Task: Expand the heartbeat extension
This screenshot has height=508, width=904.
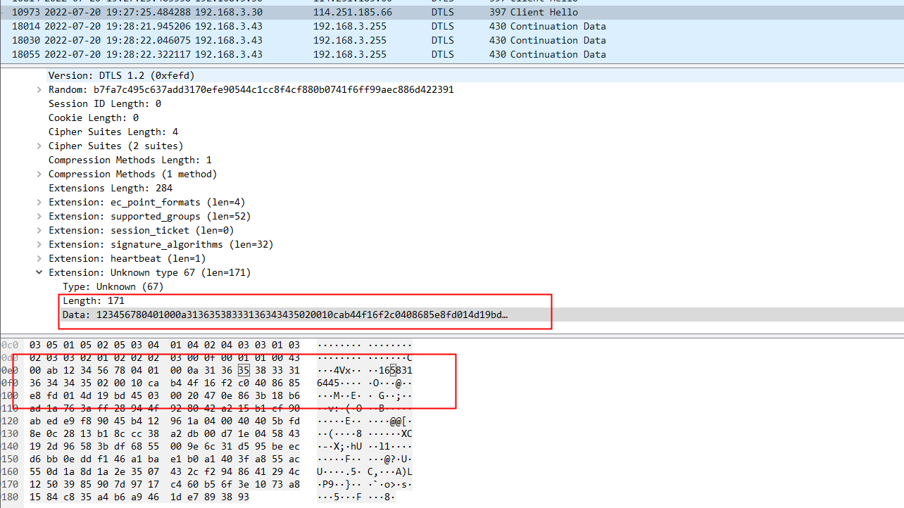Action: (39, 259)
